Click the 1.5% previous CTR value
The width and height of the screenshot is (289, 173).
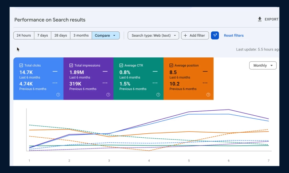125,84
